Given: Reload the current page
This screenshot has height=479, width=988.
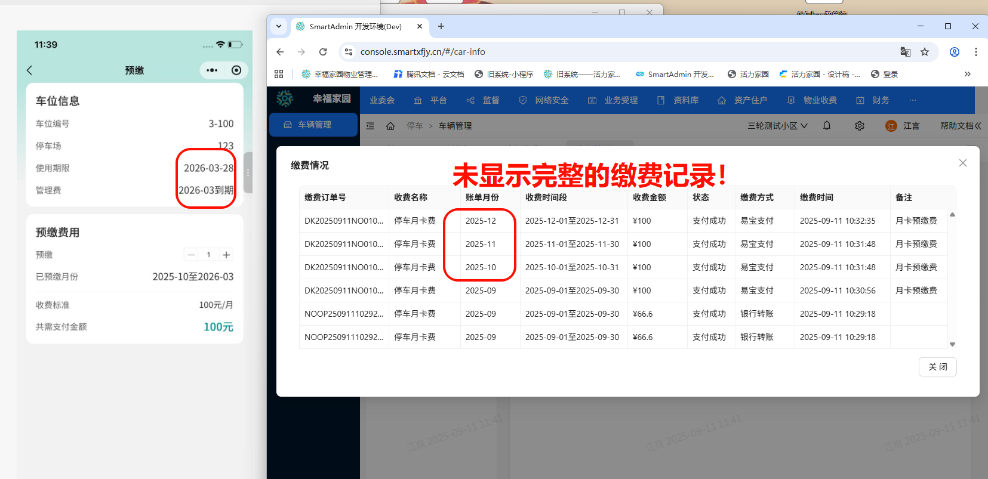Looking at the screenshot, I should pyautogui.click(x=323, y=52).
